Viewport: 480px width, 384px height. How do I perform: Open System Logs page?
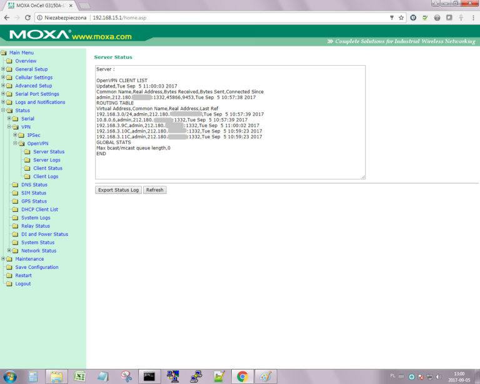tap(36, 218)
